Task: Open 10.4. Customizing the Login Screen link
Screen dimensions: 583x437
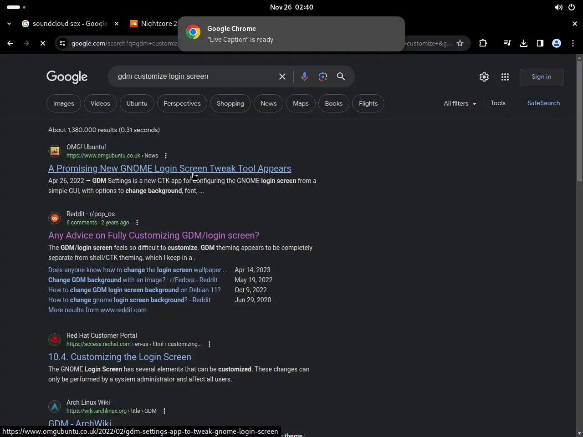Action: pyautogui.click(x=120, y=357)
